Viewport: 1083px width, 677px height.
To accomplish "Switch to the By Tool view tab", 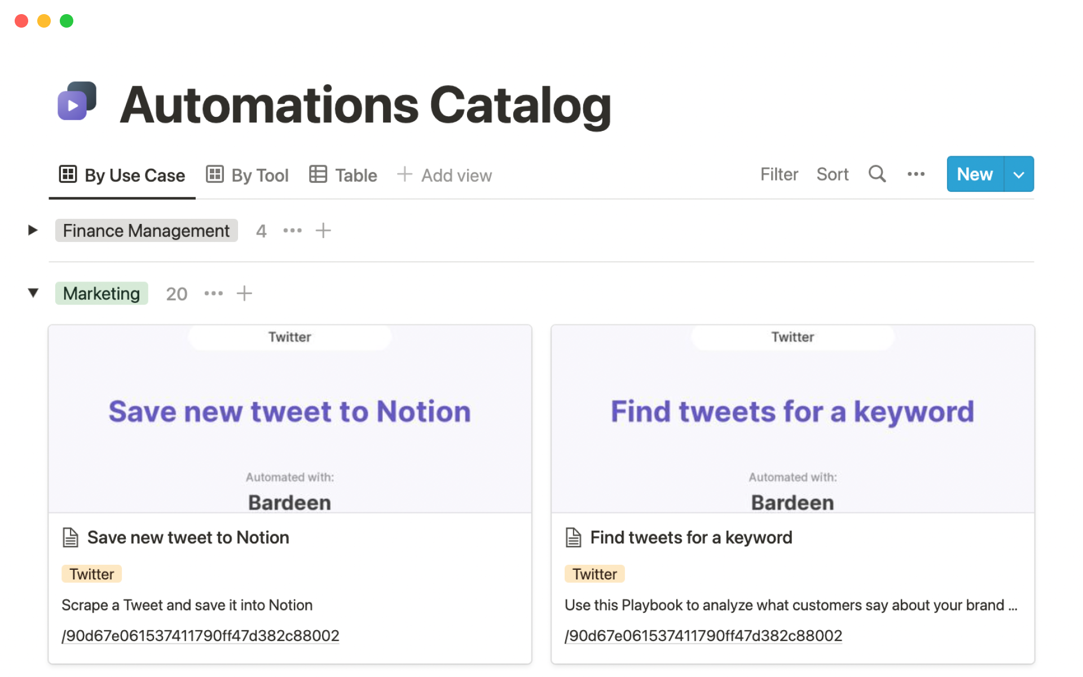I will pyautogui.click(x=248, y=175).
